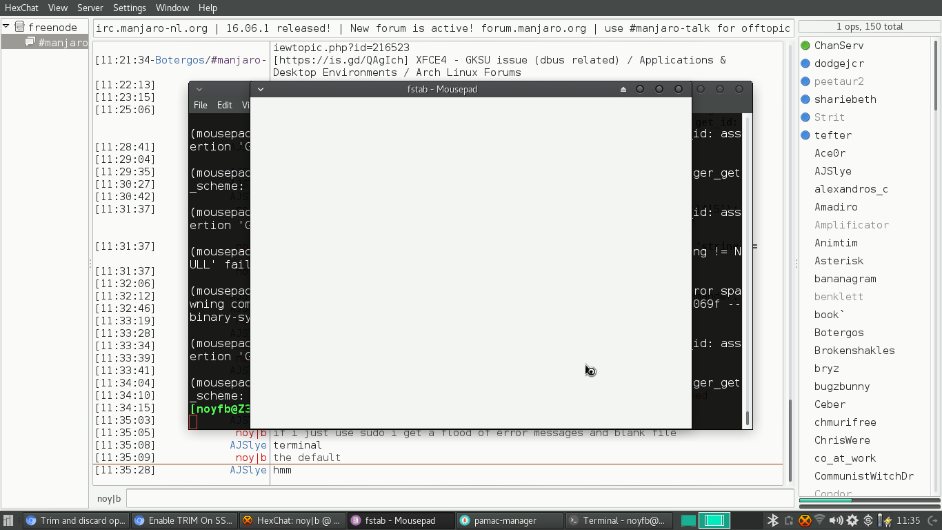Focus the chat message input field
The image size is (942, 530).
[x=460, y=498]
